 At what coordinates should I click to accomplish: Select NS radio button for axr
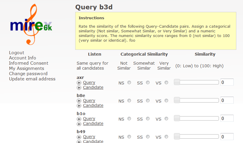pyautogui.click(x=129, y=82)
